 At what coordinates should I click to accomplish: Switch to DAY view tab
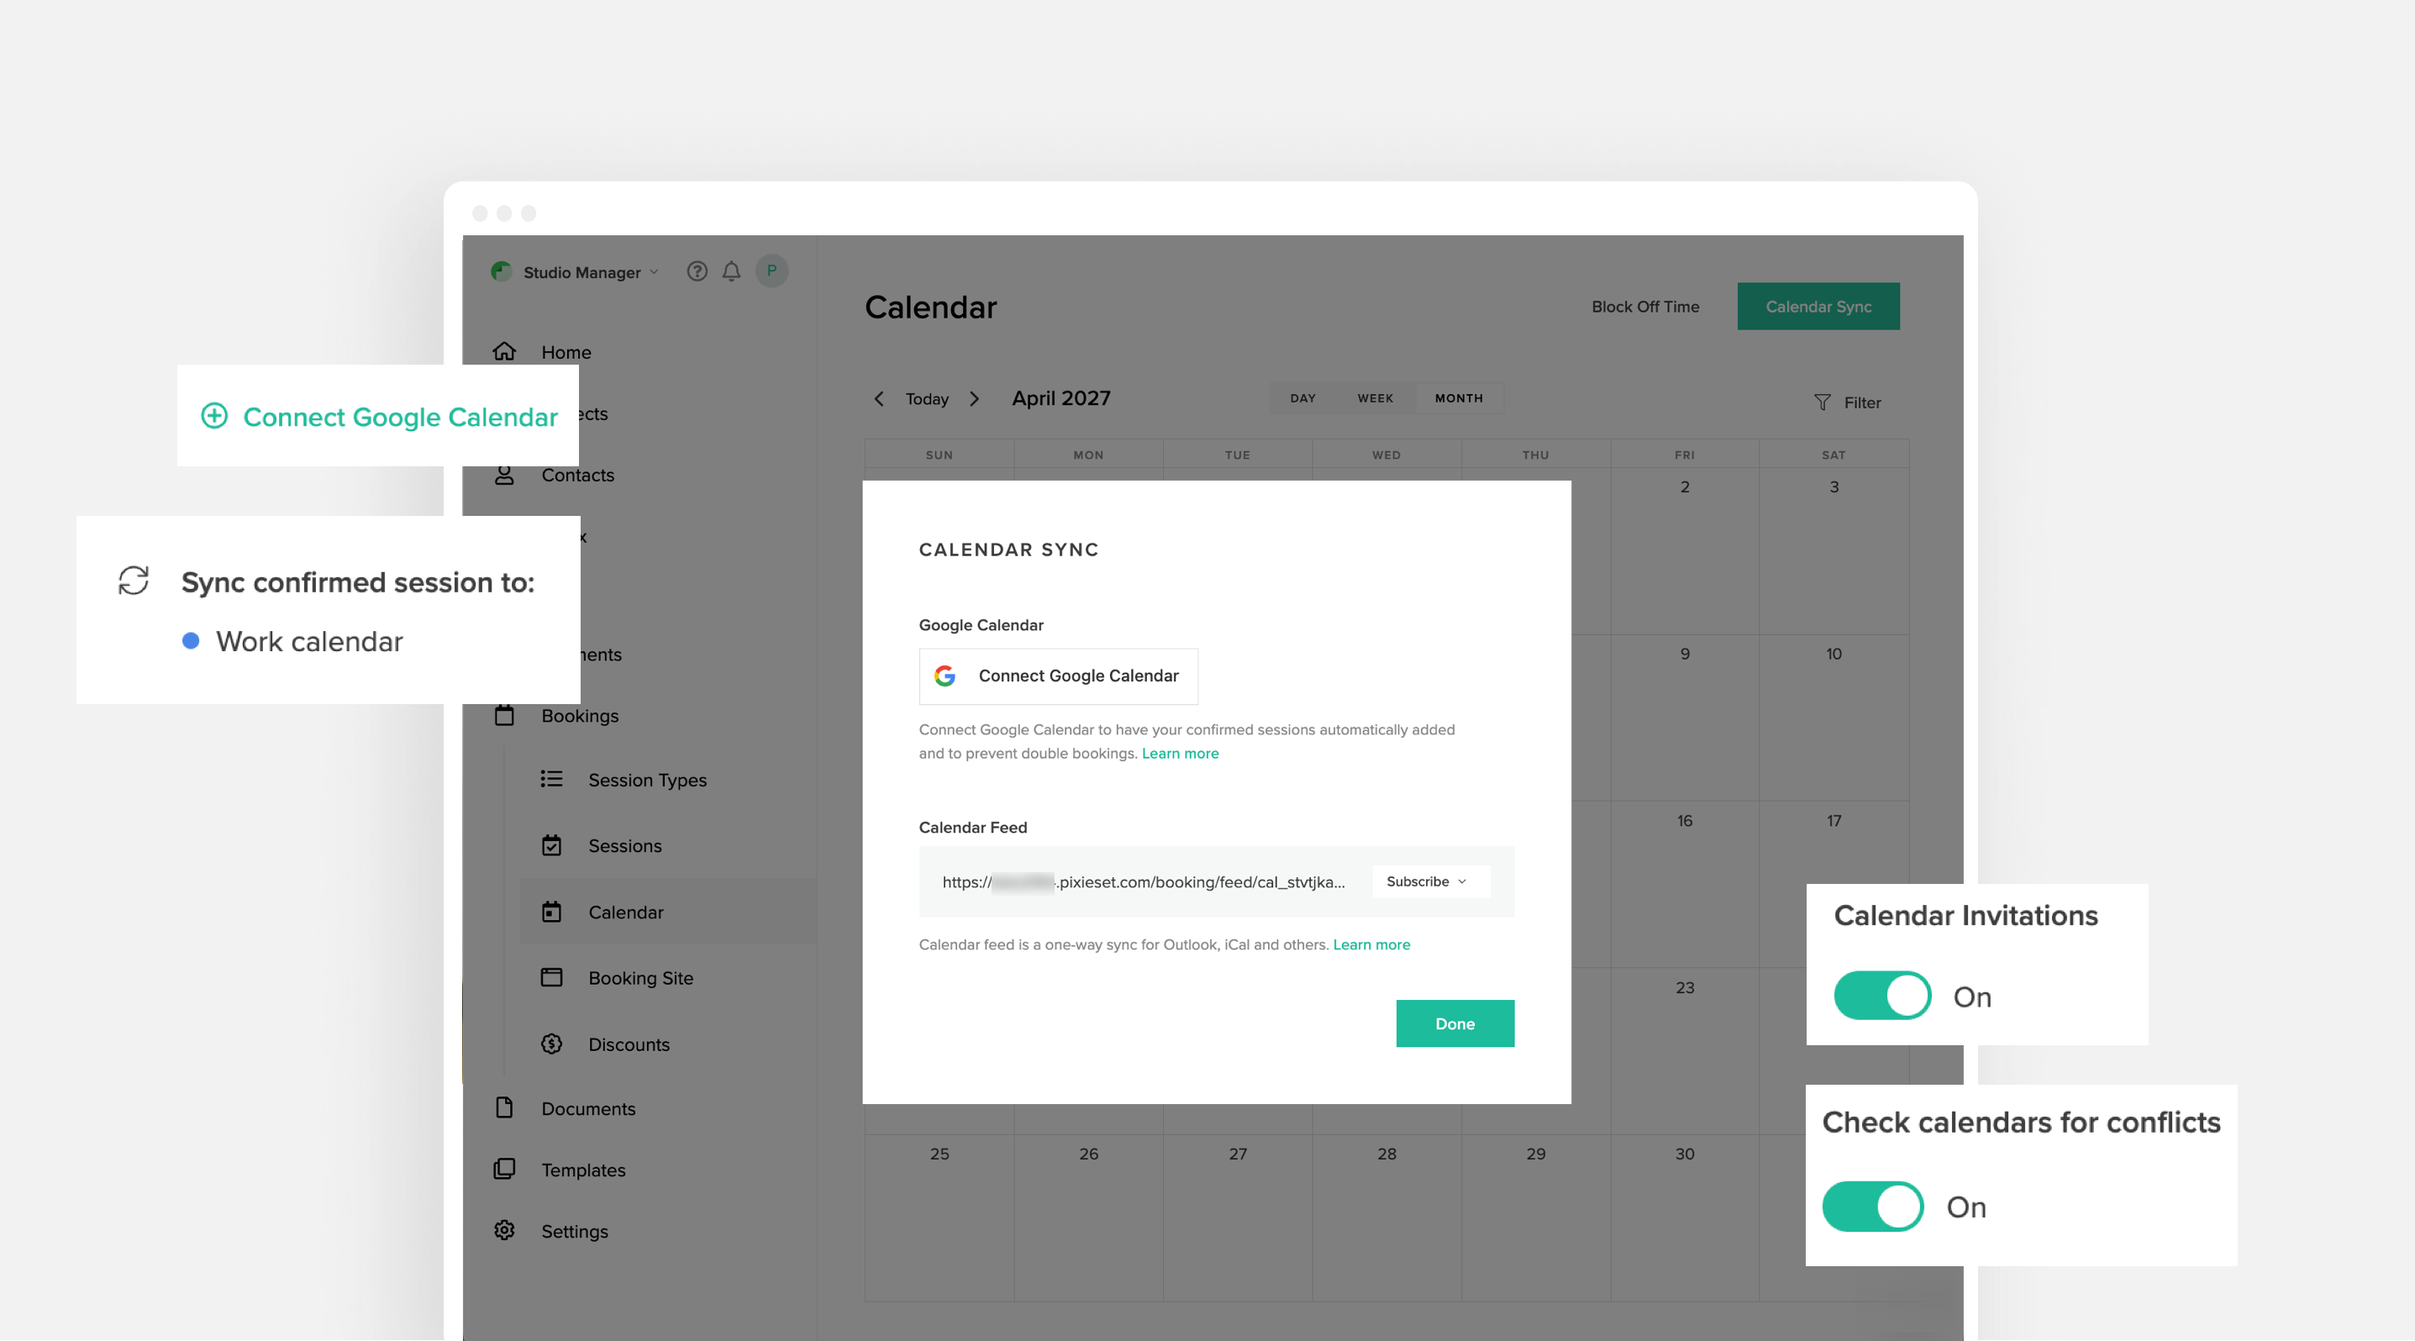[1302, 398]
